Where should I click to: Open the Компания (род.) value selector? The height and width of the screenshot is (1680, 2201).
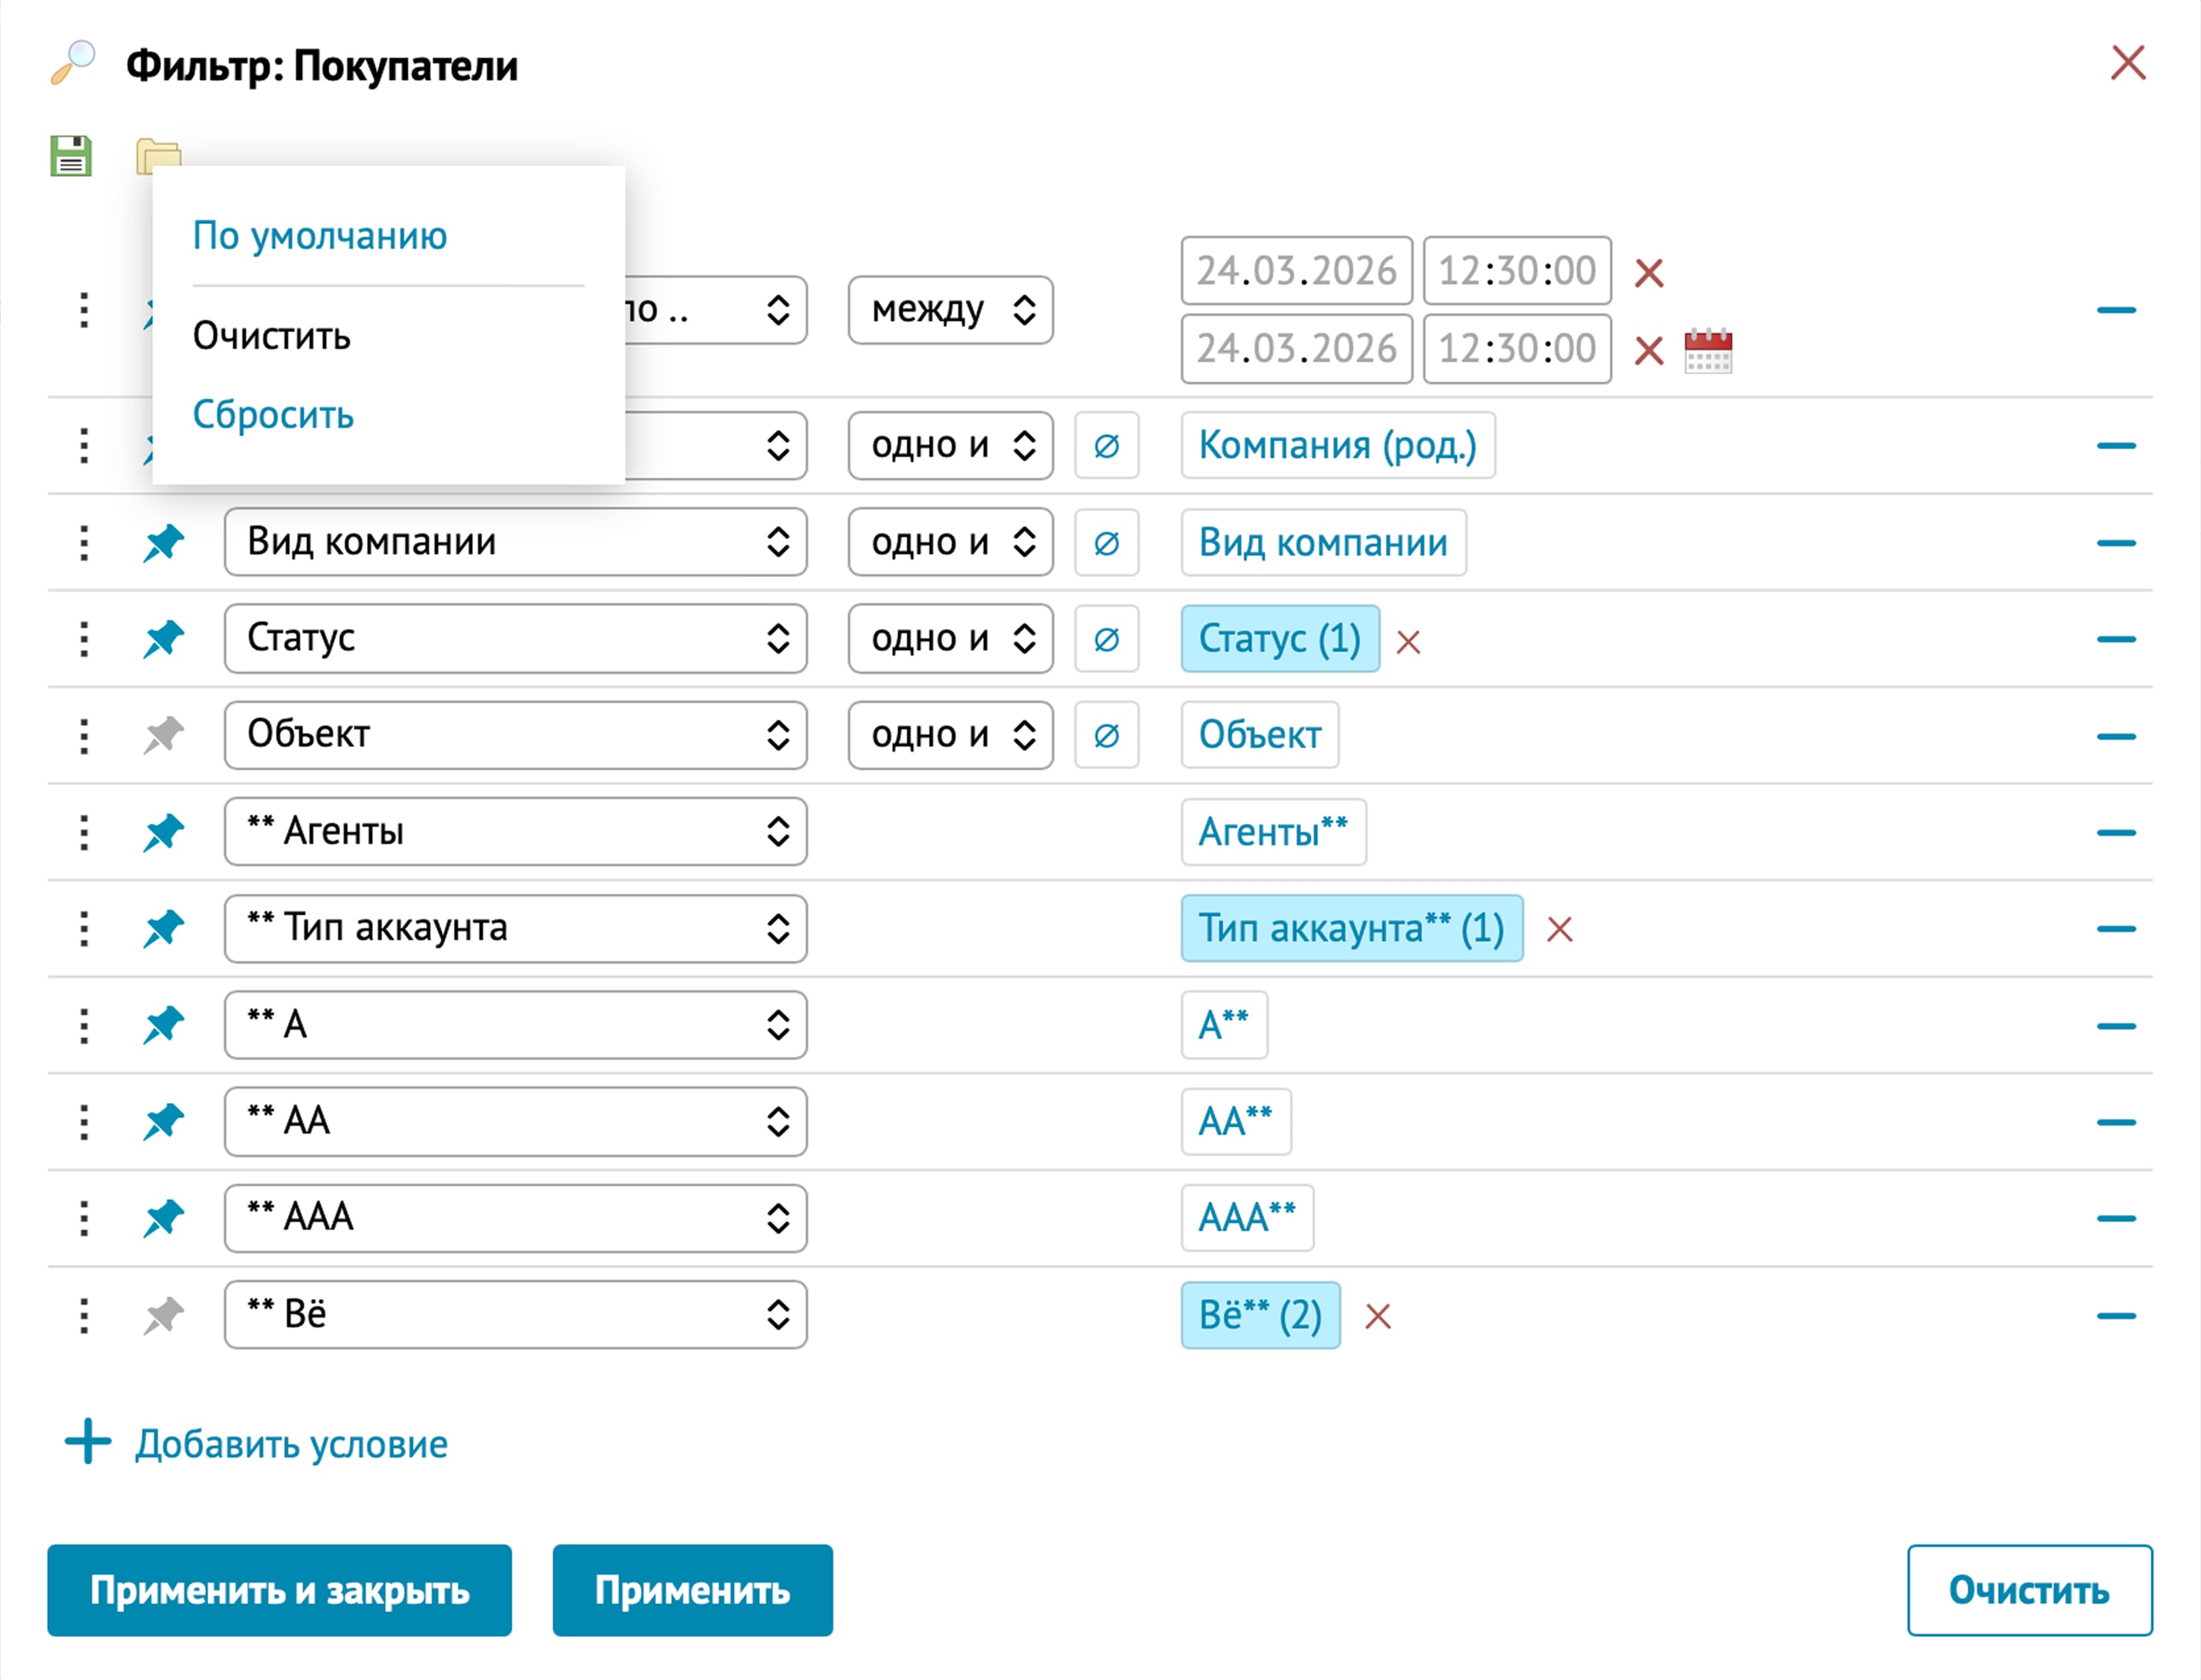(x=1336, y=446)
